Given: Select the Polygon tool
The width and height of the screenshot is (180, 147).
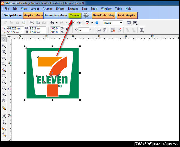Looking at the screenshot, I should pos(4,88).
